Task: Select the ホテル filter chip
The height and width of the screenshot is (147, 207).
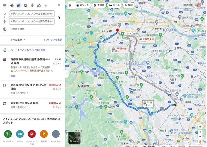Action: (x=115, y=5)
